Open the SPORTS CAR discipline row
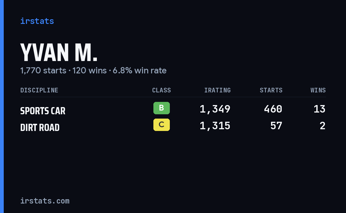 [x=173, y=109]
